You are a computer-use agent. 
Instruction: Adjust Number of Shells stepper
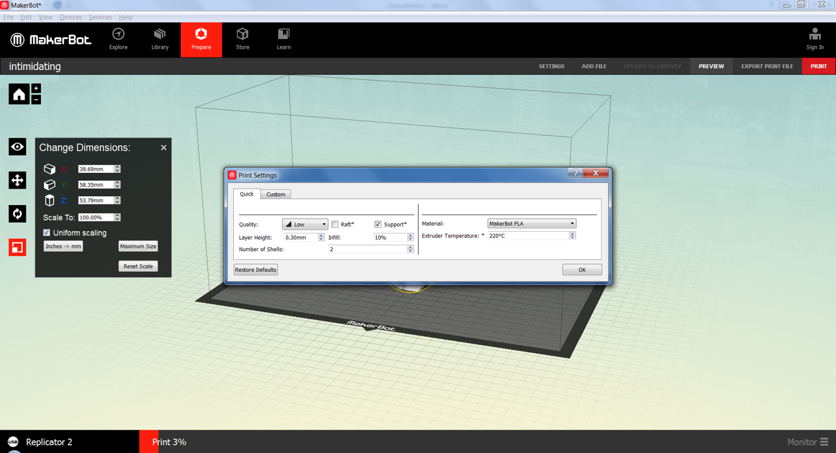click(410, 249)
